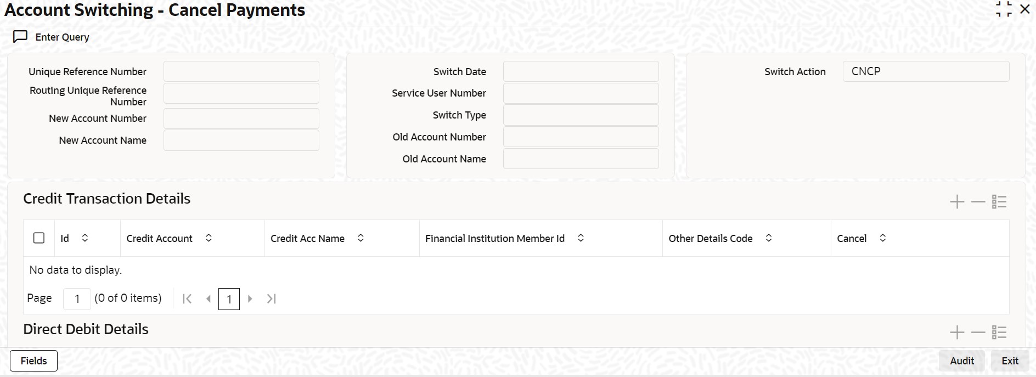Screen dimensions: 1036x377
Task: Sort the Cancel column
Action: click(x=882, y=238)
